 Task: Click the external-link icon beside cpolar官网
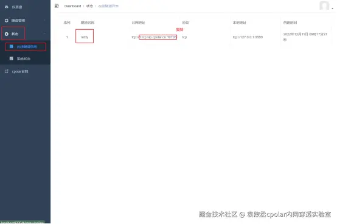[x=7, y=71]
